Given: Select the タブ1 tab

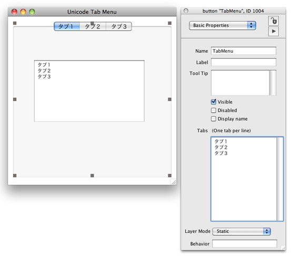Looking at the screenshot, I should 67,26.
